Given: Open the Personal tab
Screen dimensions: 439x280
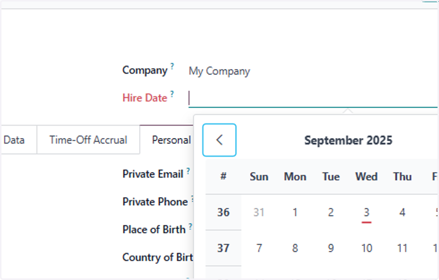Looking at the screenshot, I should 171,140.
